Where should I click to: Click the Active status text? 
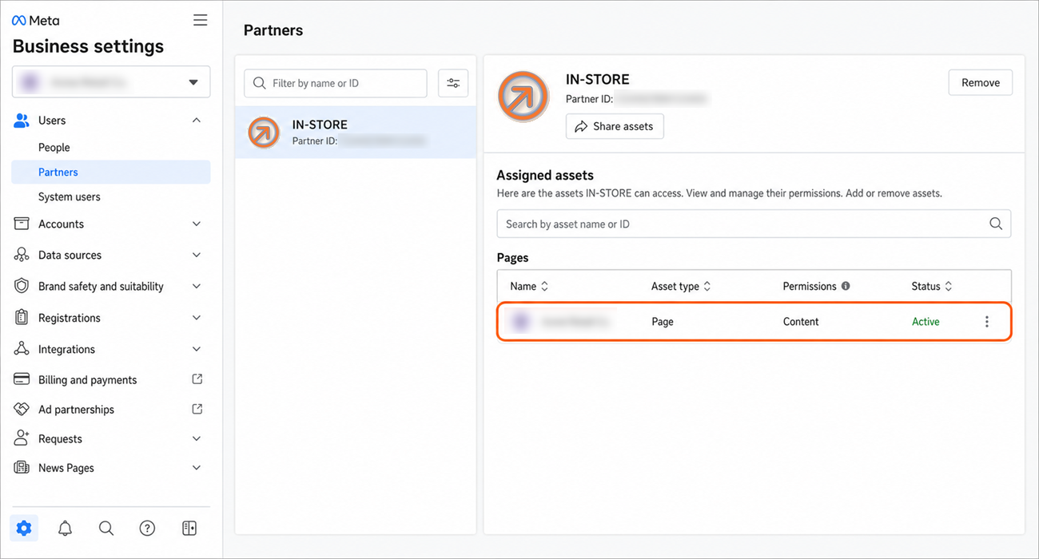pos(926,322)
